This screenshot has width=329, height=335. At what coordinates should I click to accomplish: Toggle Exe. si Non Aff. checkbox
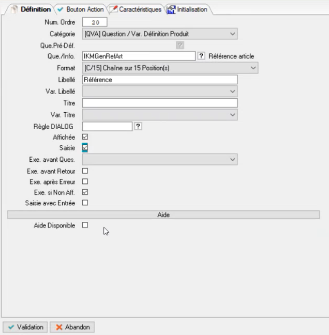pyautogui.click(x=85, y=192)
